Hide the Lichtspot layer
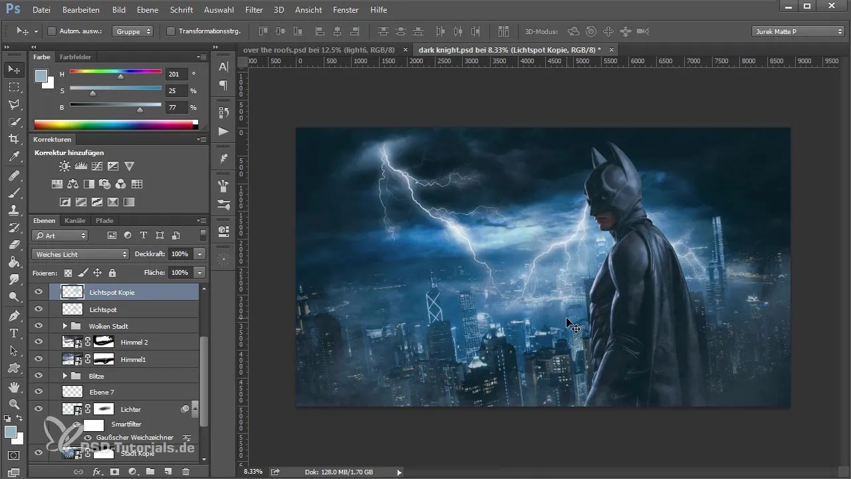 (39, 309)
